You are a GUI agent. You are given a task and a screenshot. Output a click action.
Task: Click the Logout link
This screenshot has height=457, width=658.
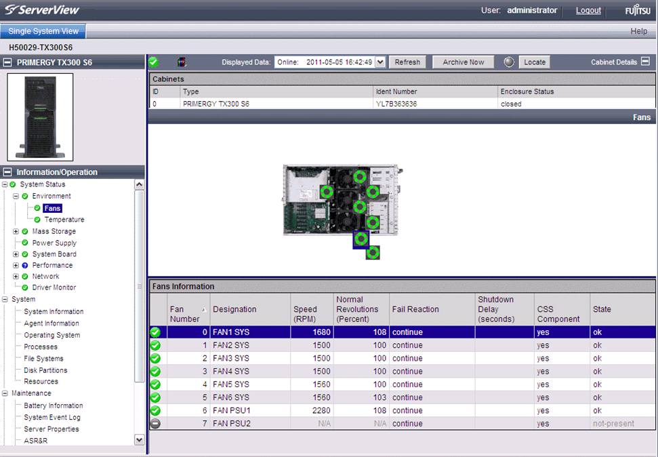[x=588, y=11]
